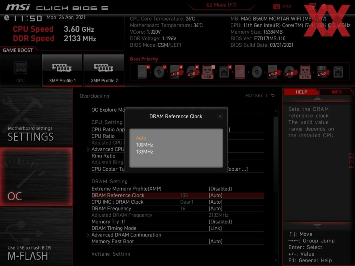Choose 100MHz reference clock option
Screen dimensions: 355x266
(x=144, y=145)
